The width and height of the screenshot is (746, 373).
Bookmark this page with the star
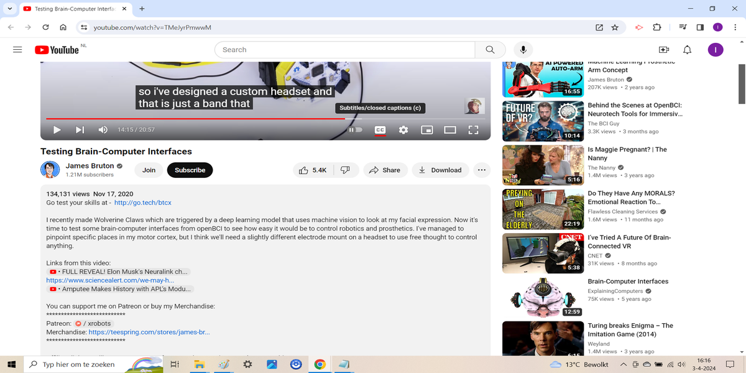tap(615, 27)
